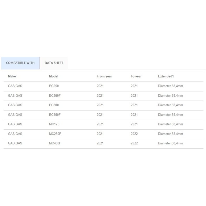Select the EC250 model cell

pyautogui.click(x=54, y=86)
